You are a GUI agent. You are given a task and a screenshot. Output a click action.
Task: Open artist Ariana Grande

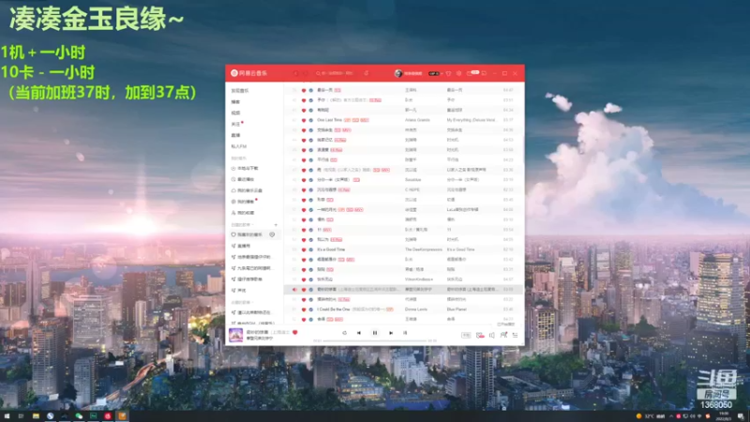tap(417, 120)
